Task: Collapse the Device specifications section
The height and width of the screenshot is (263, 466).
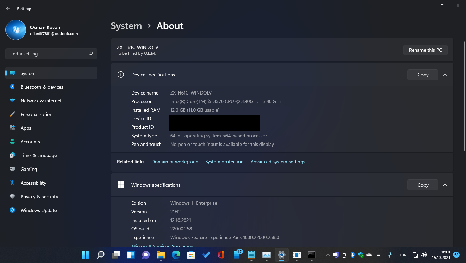Action: [x=445, y=75]
